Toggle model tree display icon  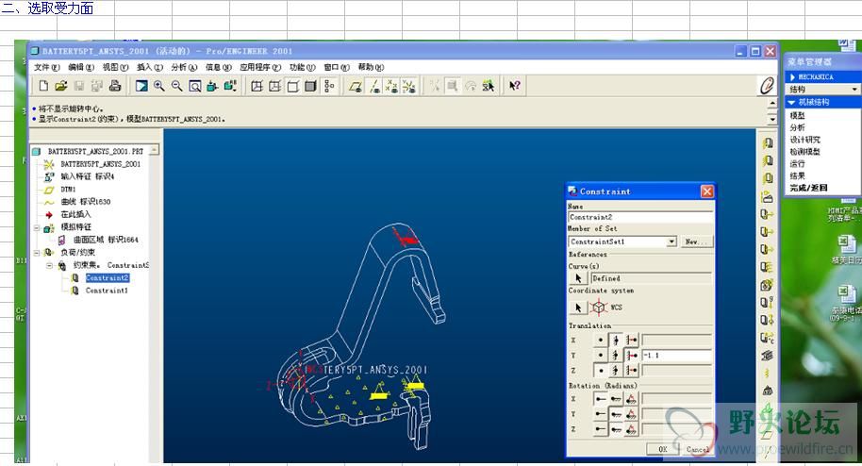[x=329, y=86]
